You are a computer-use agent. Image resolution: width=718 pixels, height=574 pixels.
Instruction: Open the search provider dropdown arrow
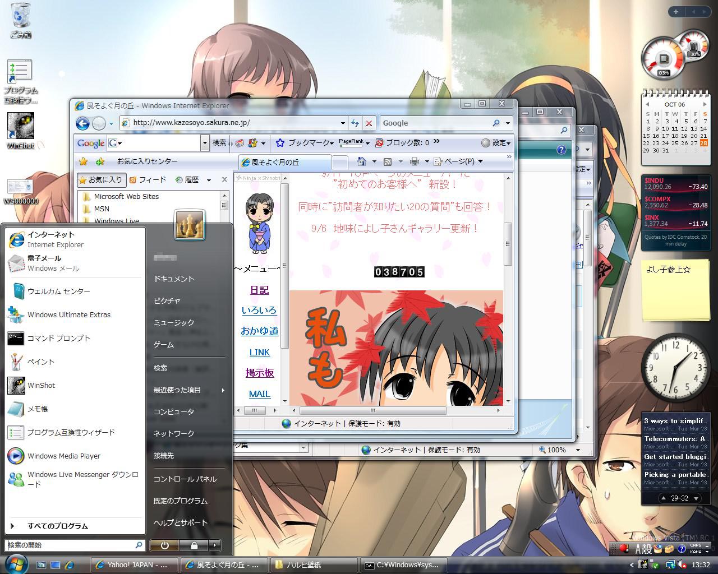point(508,123)
